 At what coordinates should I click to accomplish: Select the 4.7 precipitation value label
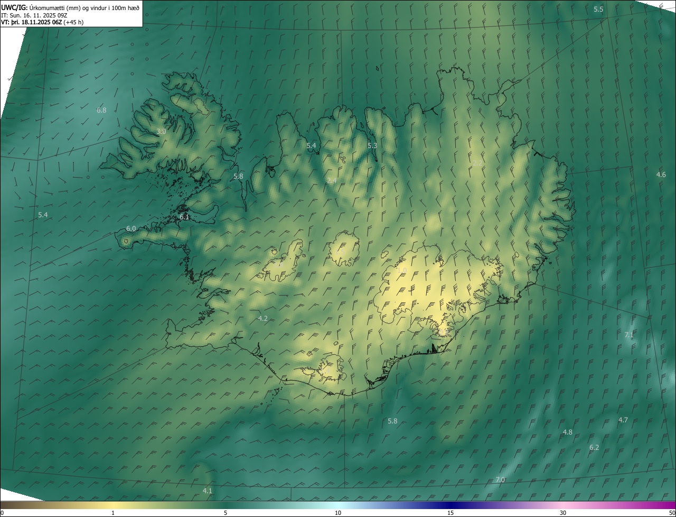(x=623, y=420)
